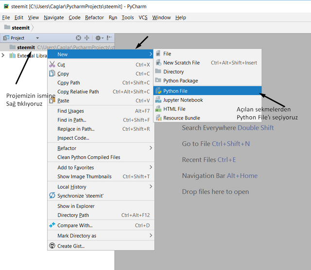This screenshot has height=270, width=311.
Task: Choose Copy Relative Path
Action: (101, 92)
